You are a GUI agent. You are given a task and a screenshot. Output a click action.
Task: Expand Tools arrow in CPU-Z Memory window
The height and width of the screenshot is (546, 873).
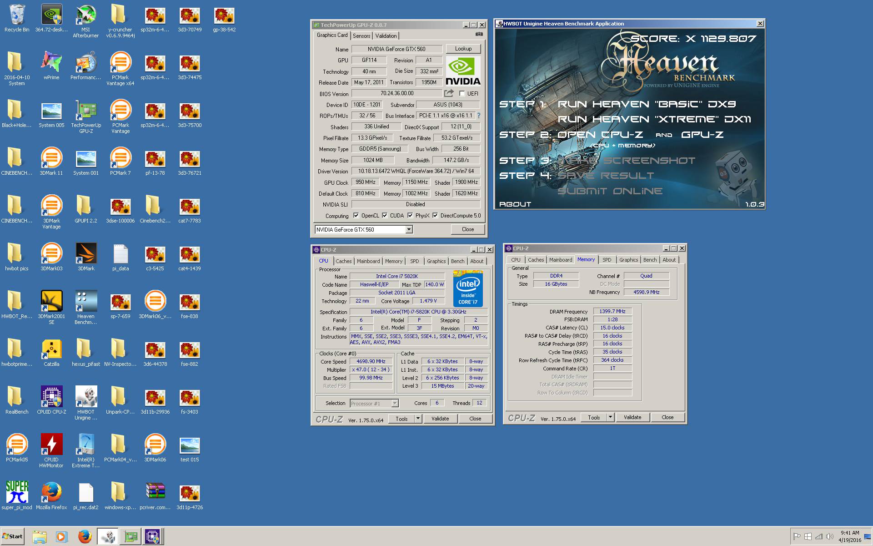click(610, 417)
